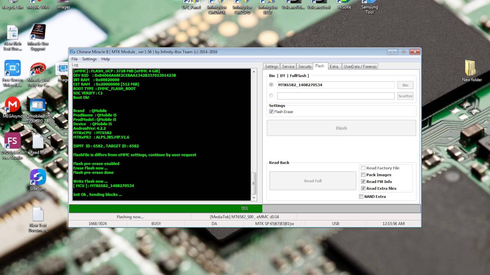490x275 pixels.
Task: Select the VolcanoUti... desktop shortcut
Action: (x=293, y=5)
